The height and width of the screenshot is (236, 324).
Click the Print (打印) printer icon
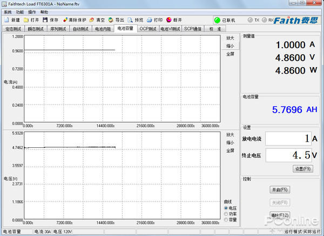(149, 20)
